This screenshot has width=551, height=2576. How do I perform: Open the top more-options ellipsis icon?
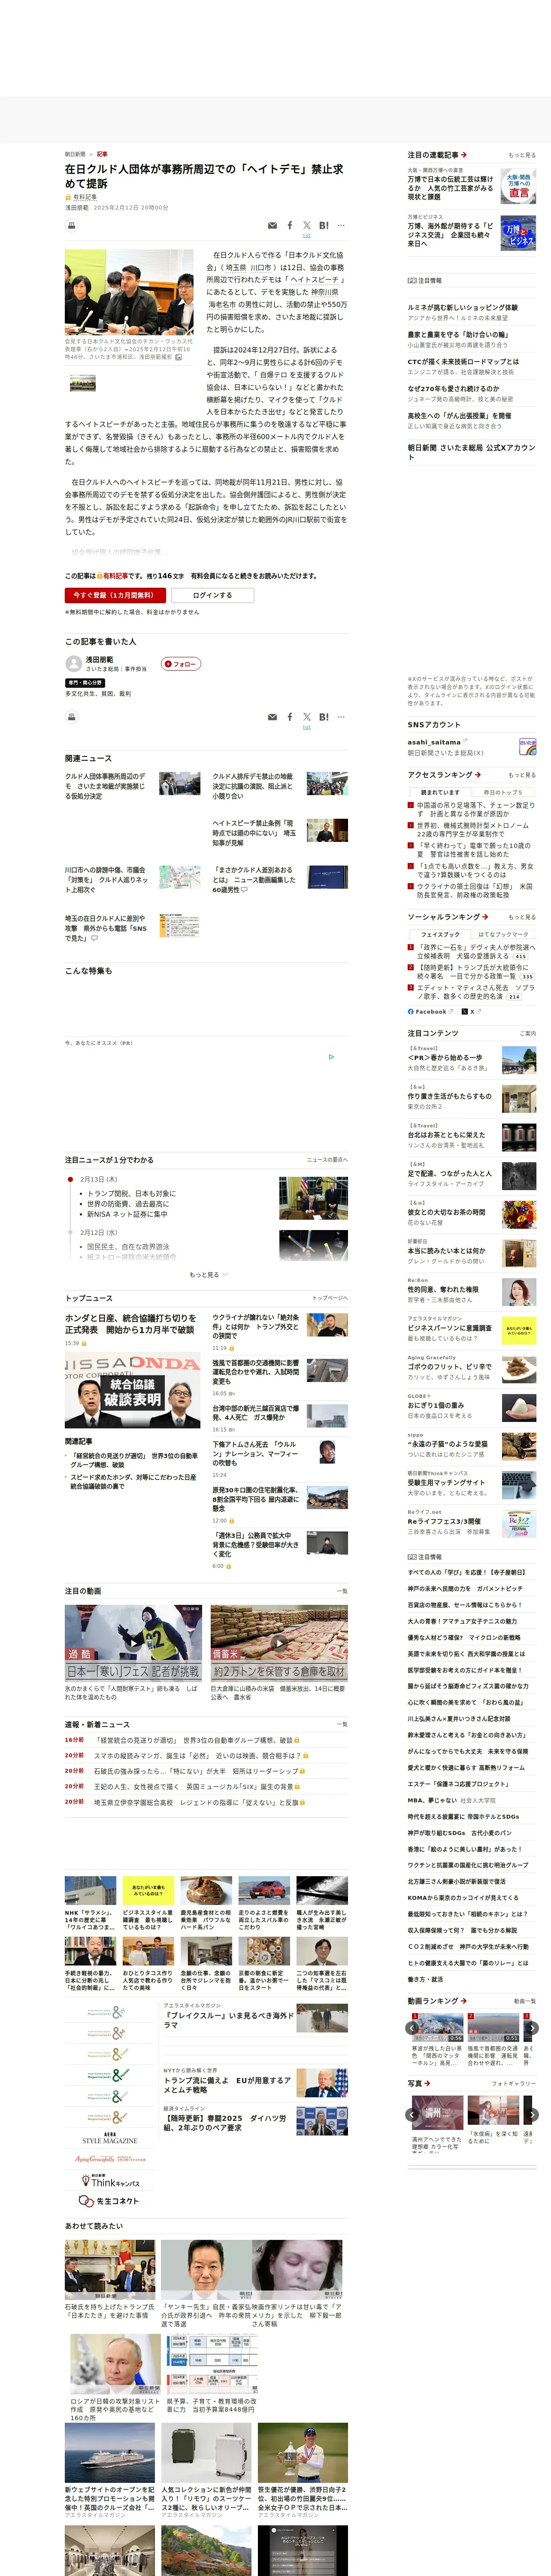click(341, 226)
